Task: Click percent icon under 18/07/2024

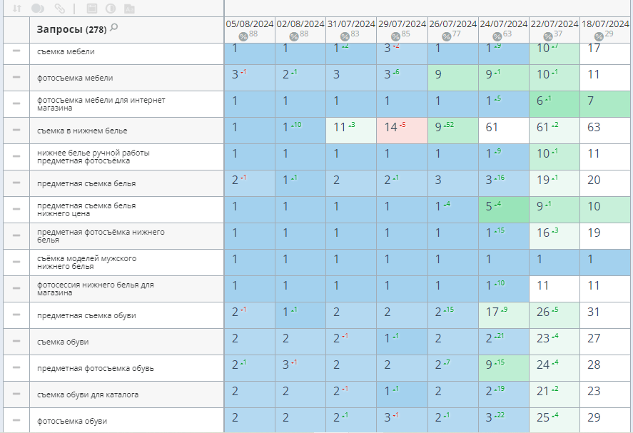Action: pyautogui.click(x=599, y=36)
